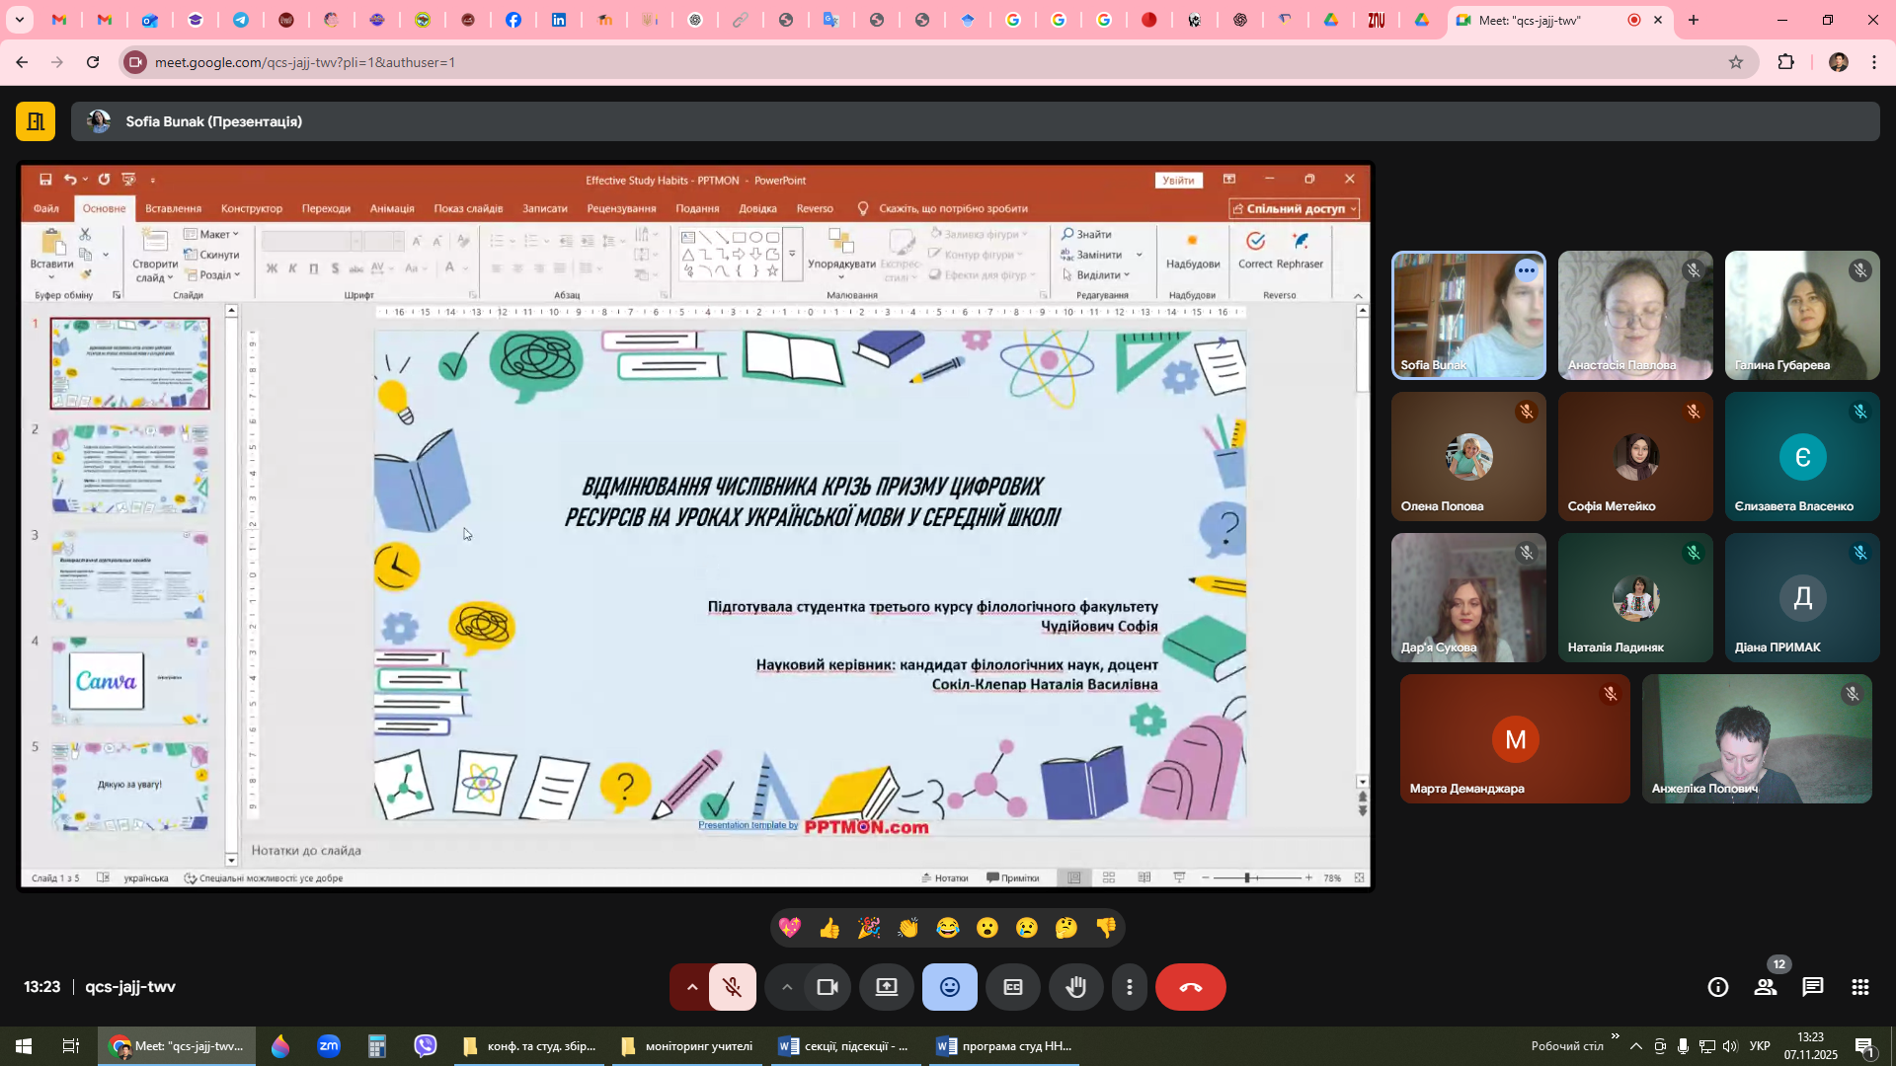The image size is (1896, 1066).
Task: Toggle the emoji reactions bar
Action: (x=950, y=987)
